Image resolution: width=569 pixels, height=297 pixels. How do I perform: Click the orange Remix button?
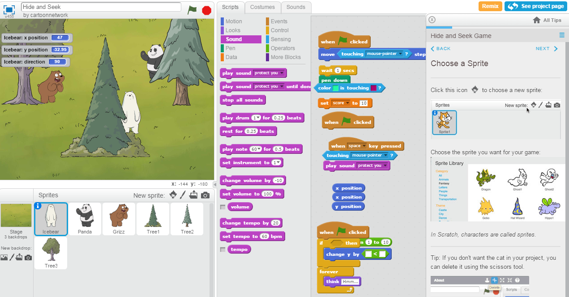pos(490,6)
